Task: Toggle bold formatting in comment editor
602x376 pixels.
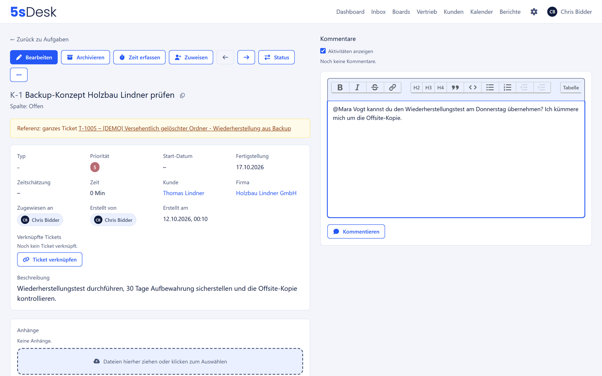Action: pyautogui.click(x=340, y=87)
